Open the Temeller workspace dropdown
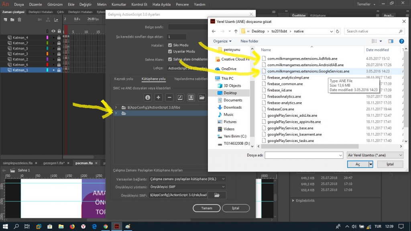This screenshot has height=231, width=411. coord(366,4)
